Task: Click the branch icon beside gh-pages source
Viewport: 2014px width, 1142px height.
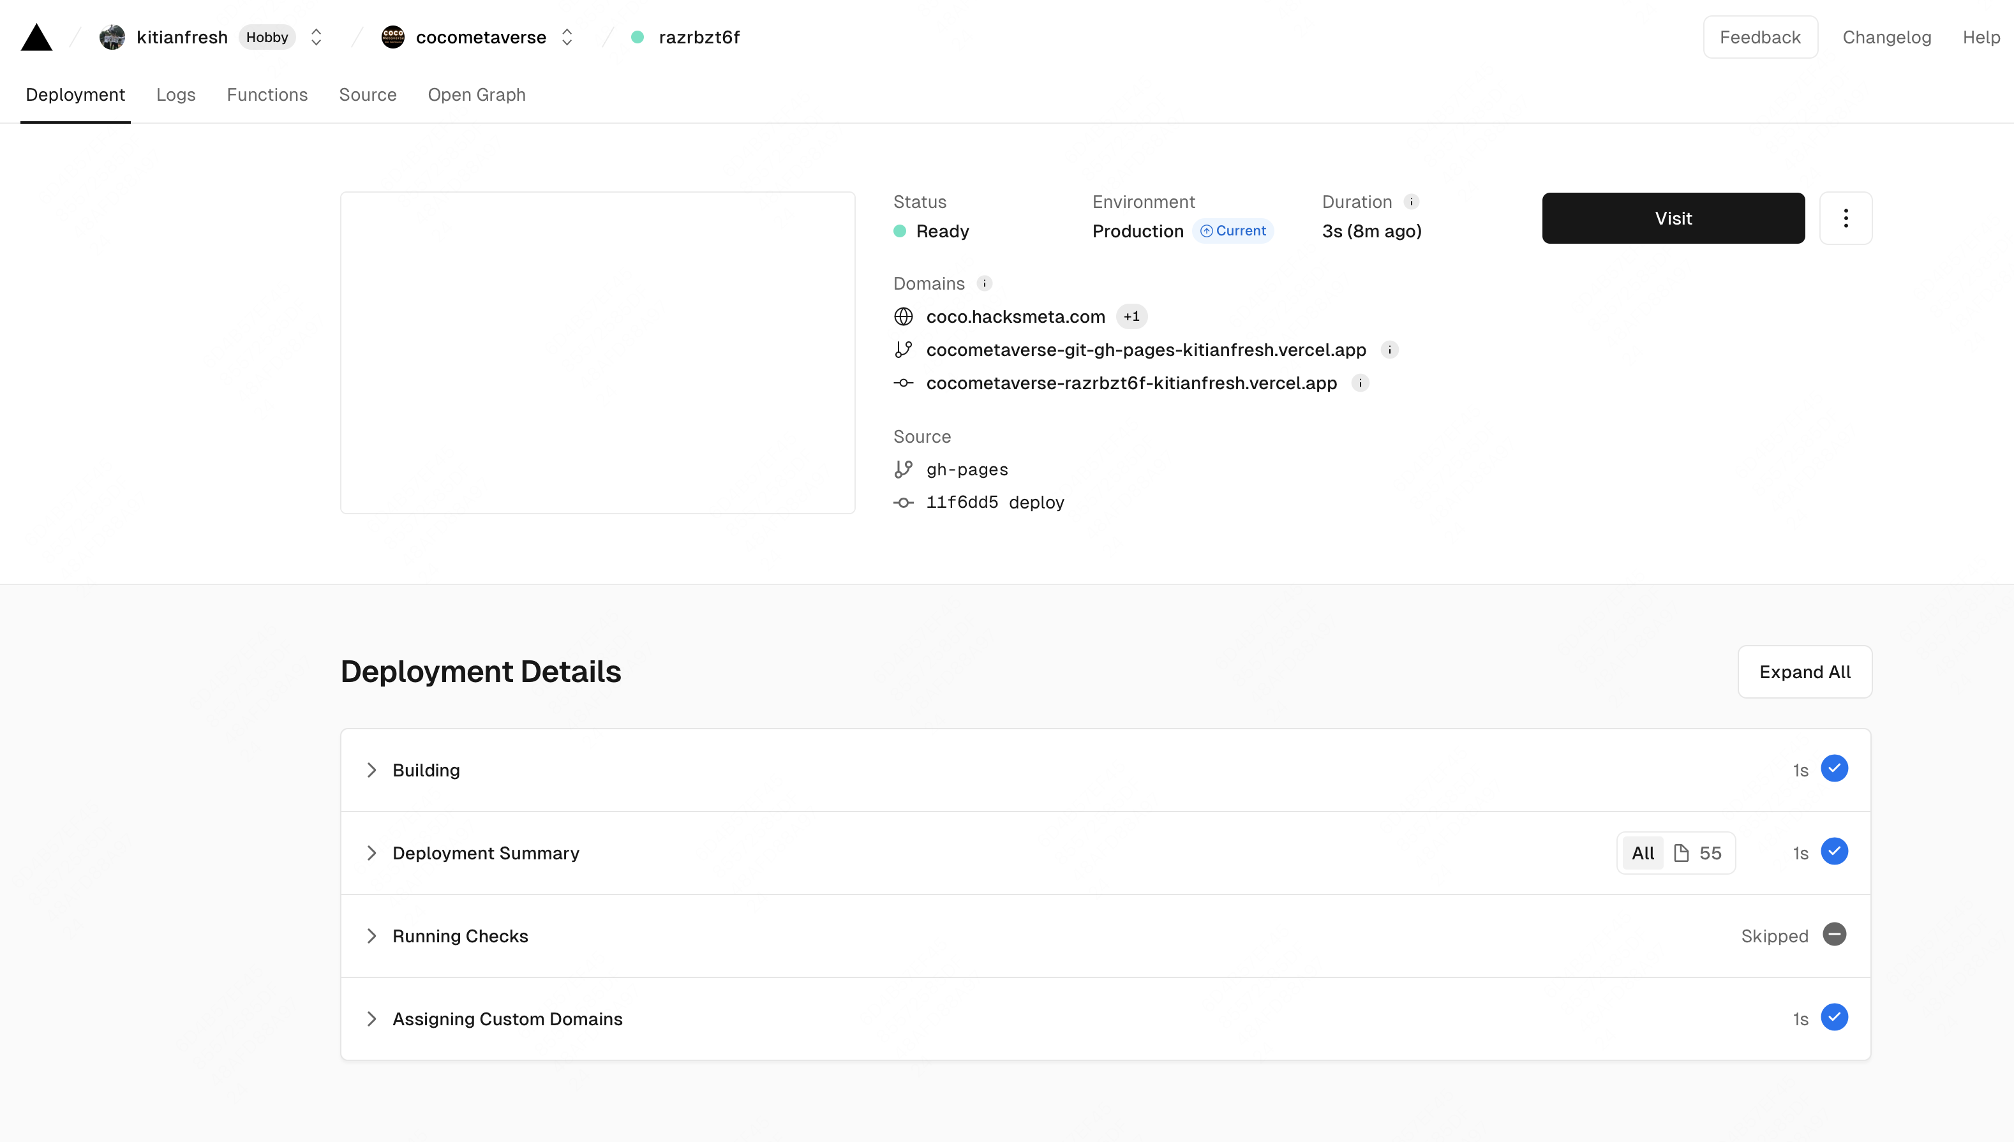Action: tap(904, 469)
